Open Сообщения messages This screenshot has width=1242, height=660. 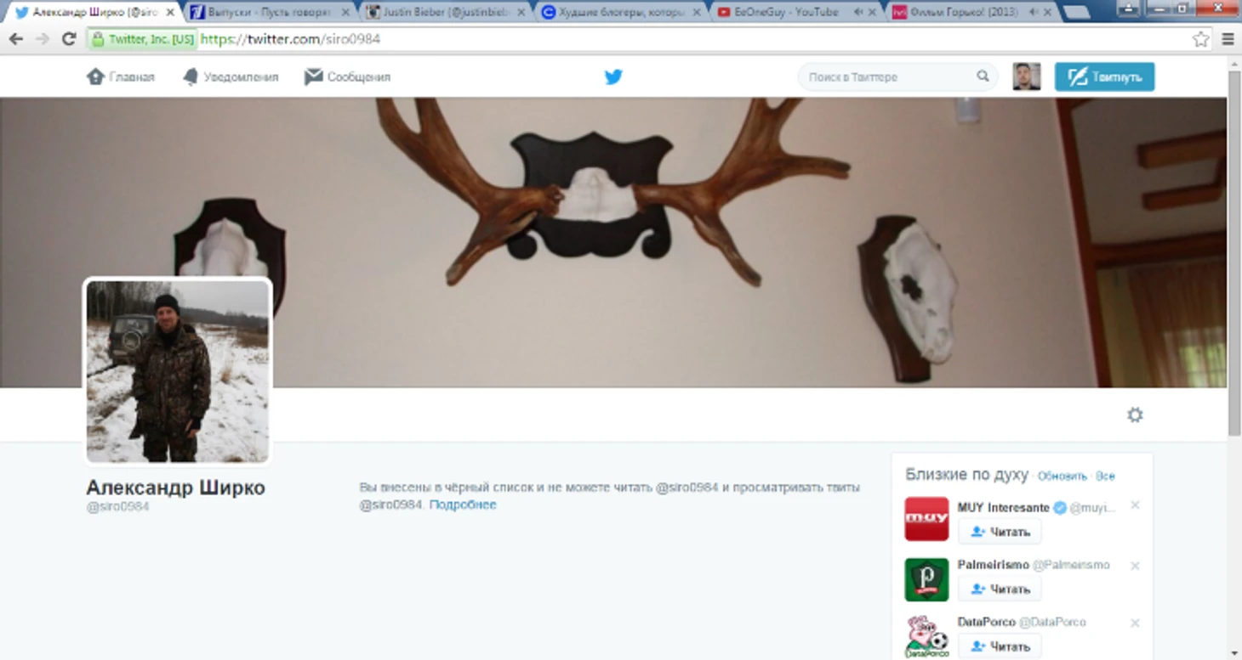click(347, 76)
